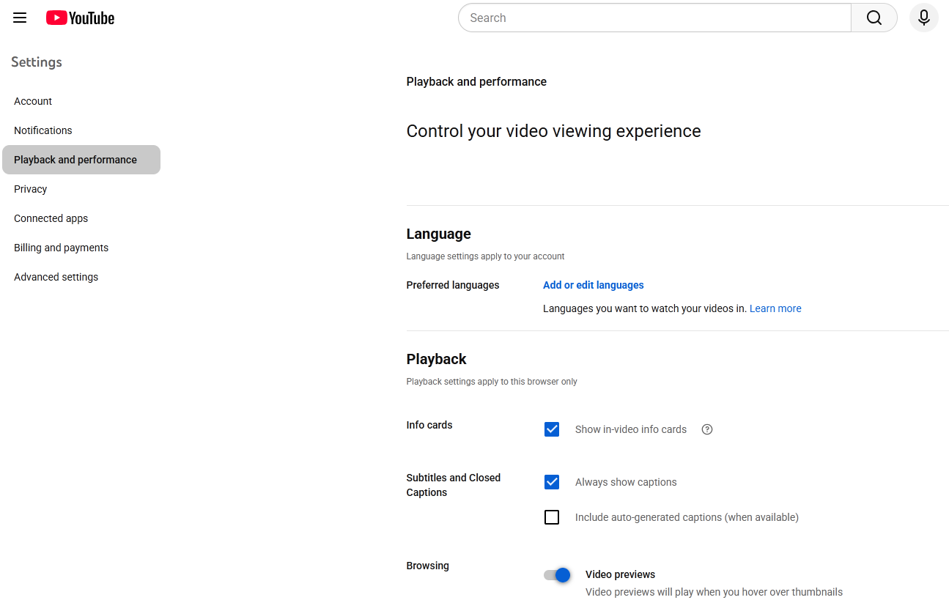The image size is (949, 611).
Task: Uncheck Show in-video info cards
Action: (x=552, y=429)
